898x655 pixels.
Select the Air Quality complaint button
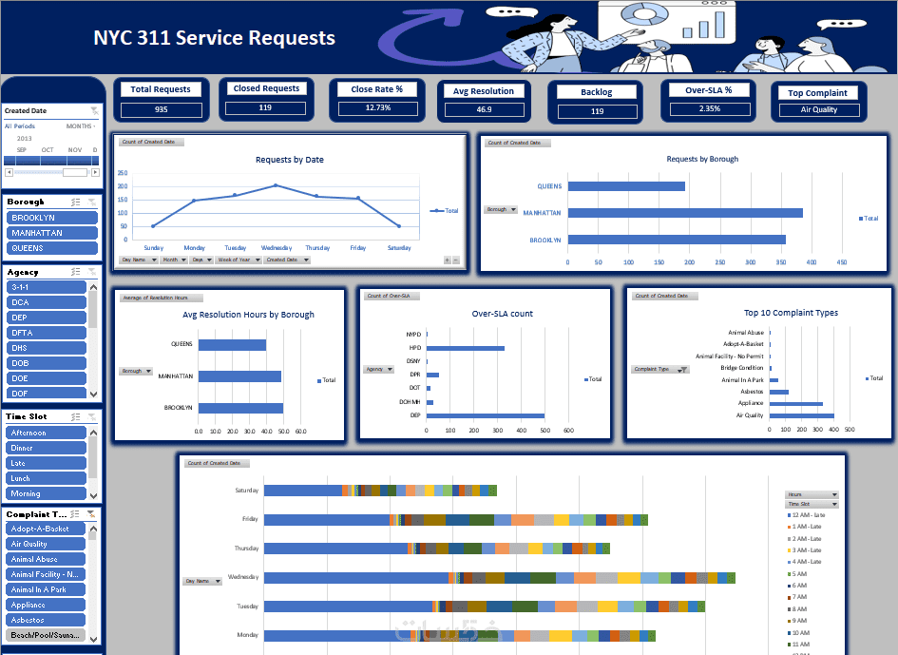pos(46,544)
